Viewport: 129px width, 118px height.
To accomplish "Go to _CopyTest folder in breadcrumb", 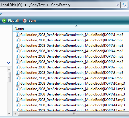I will pos(37,5).
